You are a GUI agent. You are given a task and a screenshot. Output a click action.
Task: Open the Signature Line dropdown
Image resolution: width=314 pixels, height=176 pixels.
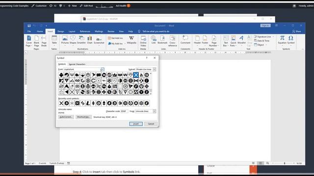tap(273, 37)
